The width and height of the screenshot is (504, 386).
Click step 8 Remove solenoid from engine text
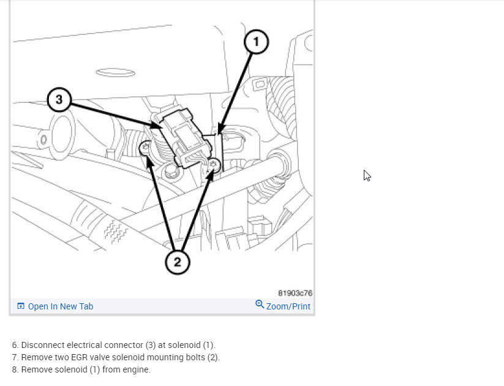point(81,369)
